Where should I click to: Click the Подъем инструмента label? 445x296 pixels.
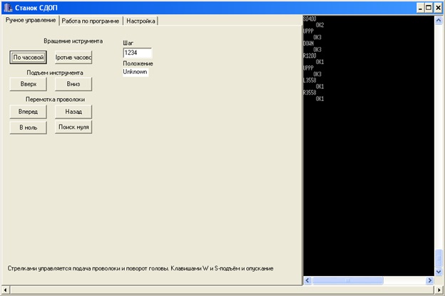(x=55, y=73)
